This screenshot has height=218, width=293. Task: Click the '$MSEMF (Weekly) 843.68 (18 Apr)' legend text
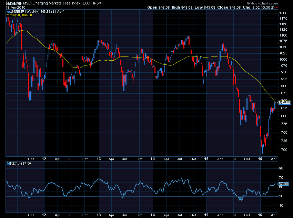pyautogui.click(x=37, y=12)
